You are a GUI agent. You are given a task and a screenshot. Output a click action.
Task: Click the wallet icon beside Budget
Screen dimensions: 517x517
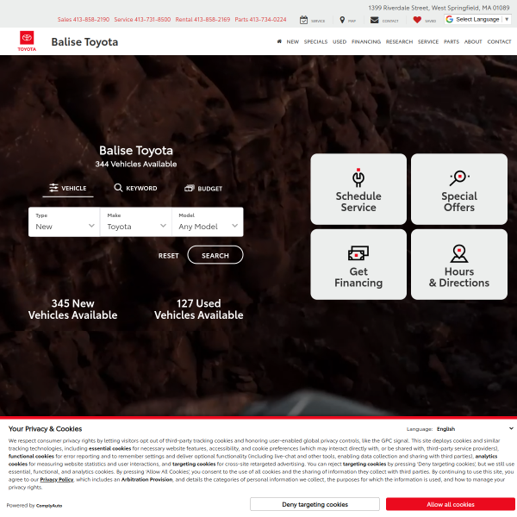pyautogui.click(x=190, y=188)
